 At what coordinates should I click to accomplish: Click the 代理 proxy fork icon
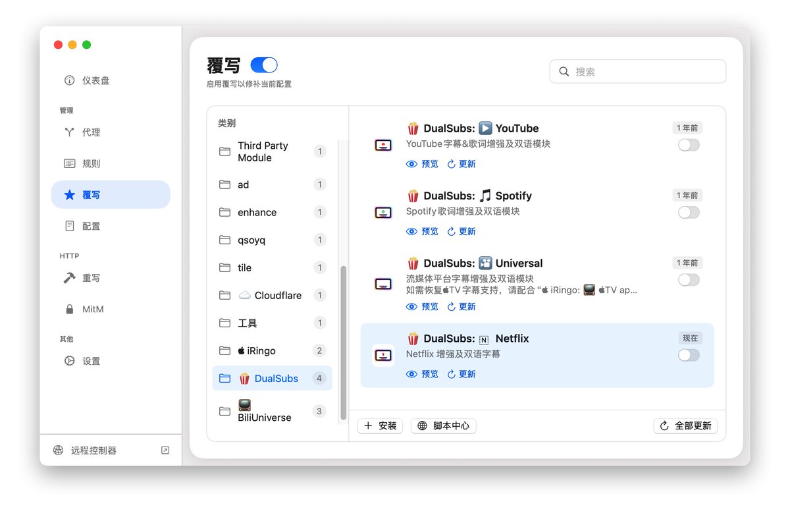[69, 132]
